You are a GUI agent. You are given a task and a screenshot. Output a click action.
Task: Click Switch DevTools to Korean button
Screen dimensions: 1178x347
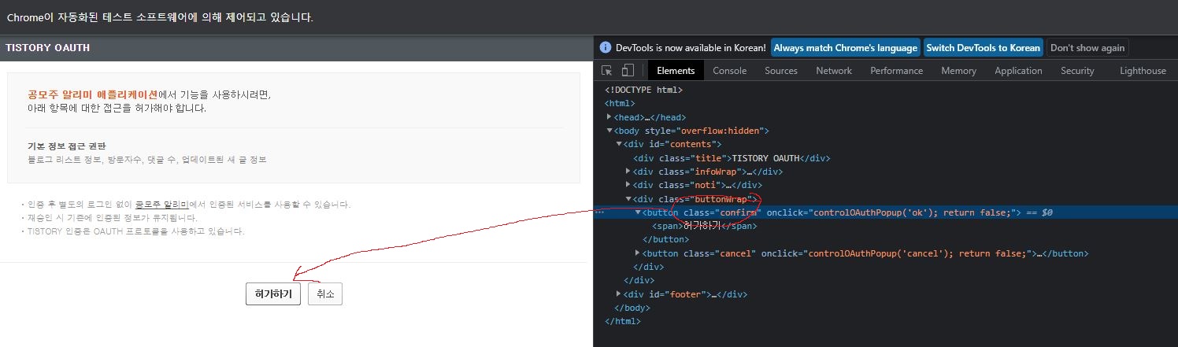pyautogui.click(x=983, y=47)
